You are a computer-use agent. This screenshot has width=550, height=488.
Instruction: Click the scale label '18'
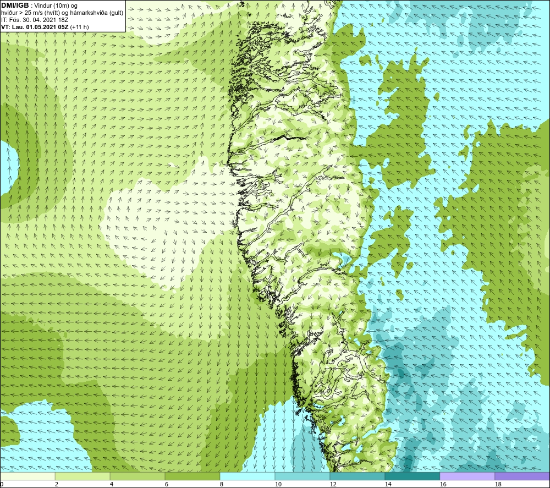[498, 485]
